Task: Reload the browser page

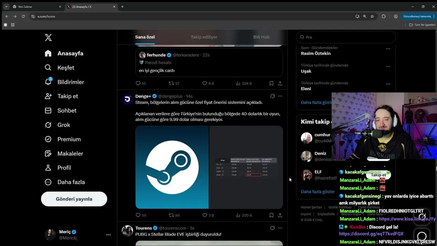Action: [23, 16]
